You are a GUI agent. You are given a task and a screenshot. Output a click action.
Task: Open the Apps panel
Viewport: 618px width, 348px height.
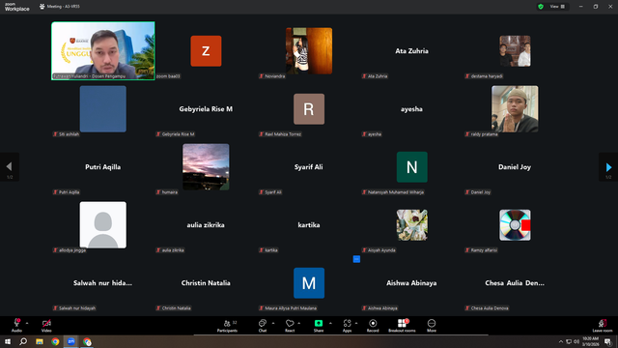tap(347, 326)
